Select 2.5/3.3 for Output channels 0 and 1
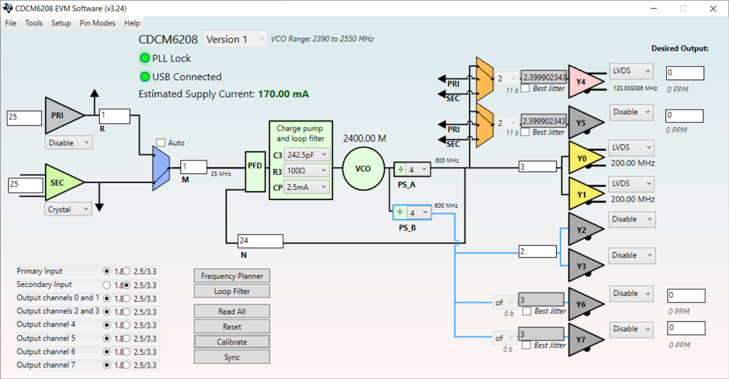The width and height of the screenshot is (729, 379). pyautogui.click(x=126, y=298)
